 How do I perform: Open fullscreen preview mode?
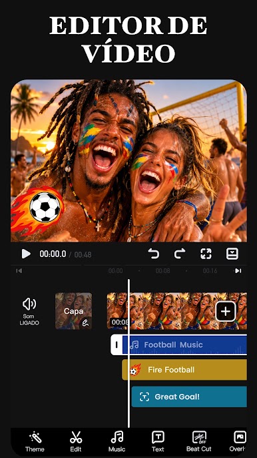coord(206,254)
